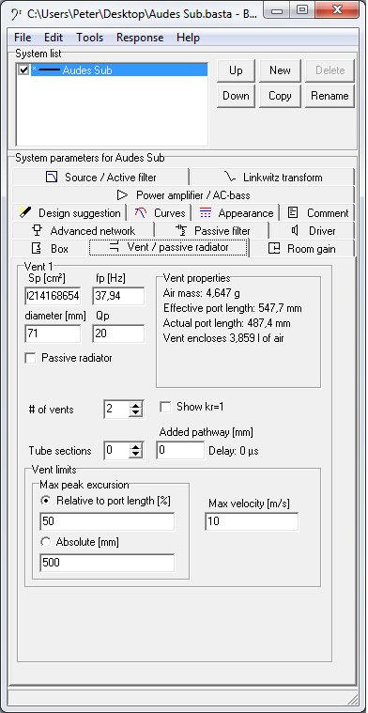Open the Tools menu
368x713 pixels.
[89, 38]
